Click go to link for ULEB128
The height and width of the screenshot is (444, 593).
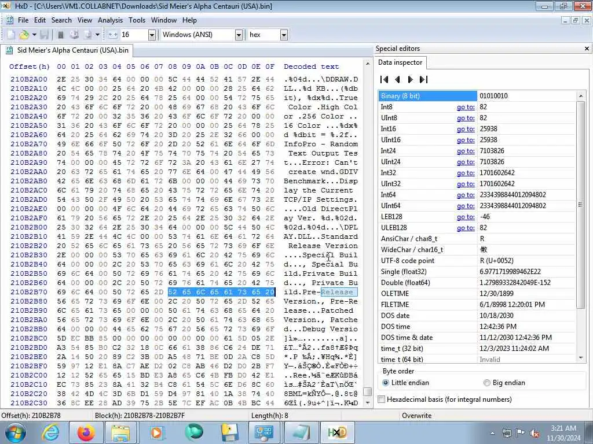[x=466, y=228]
